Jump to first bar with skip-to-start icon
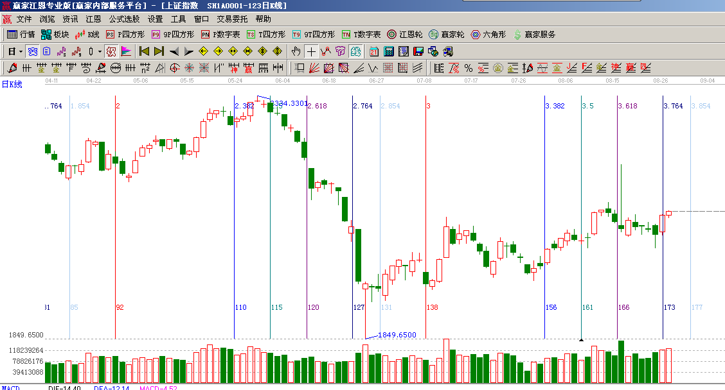The image size is (725, 390). point(144,51)
